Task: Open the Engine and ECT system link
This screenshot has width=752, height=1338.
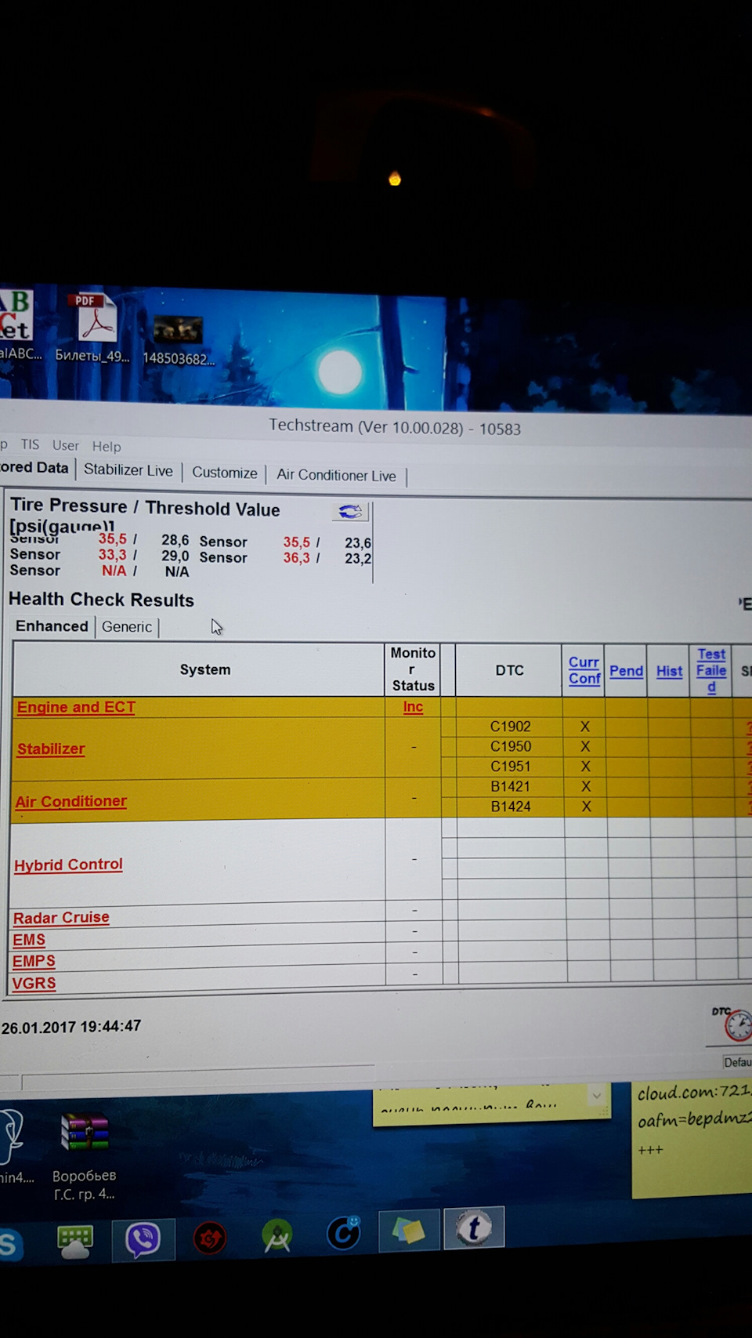Action: [76, 707]
